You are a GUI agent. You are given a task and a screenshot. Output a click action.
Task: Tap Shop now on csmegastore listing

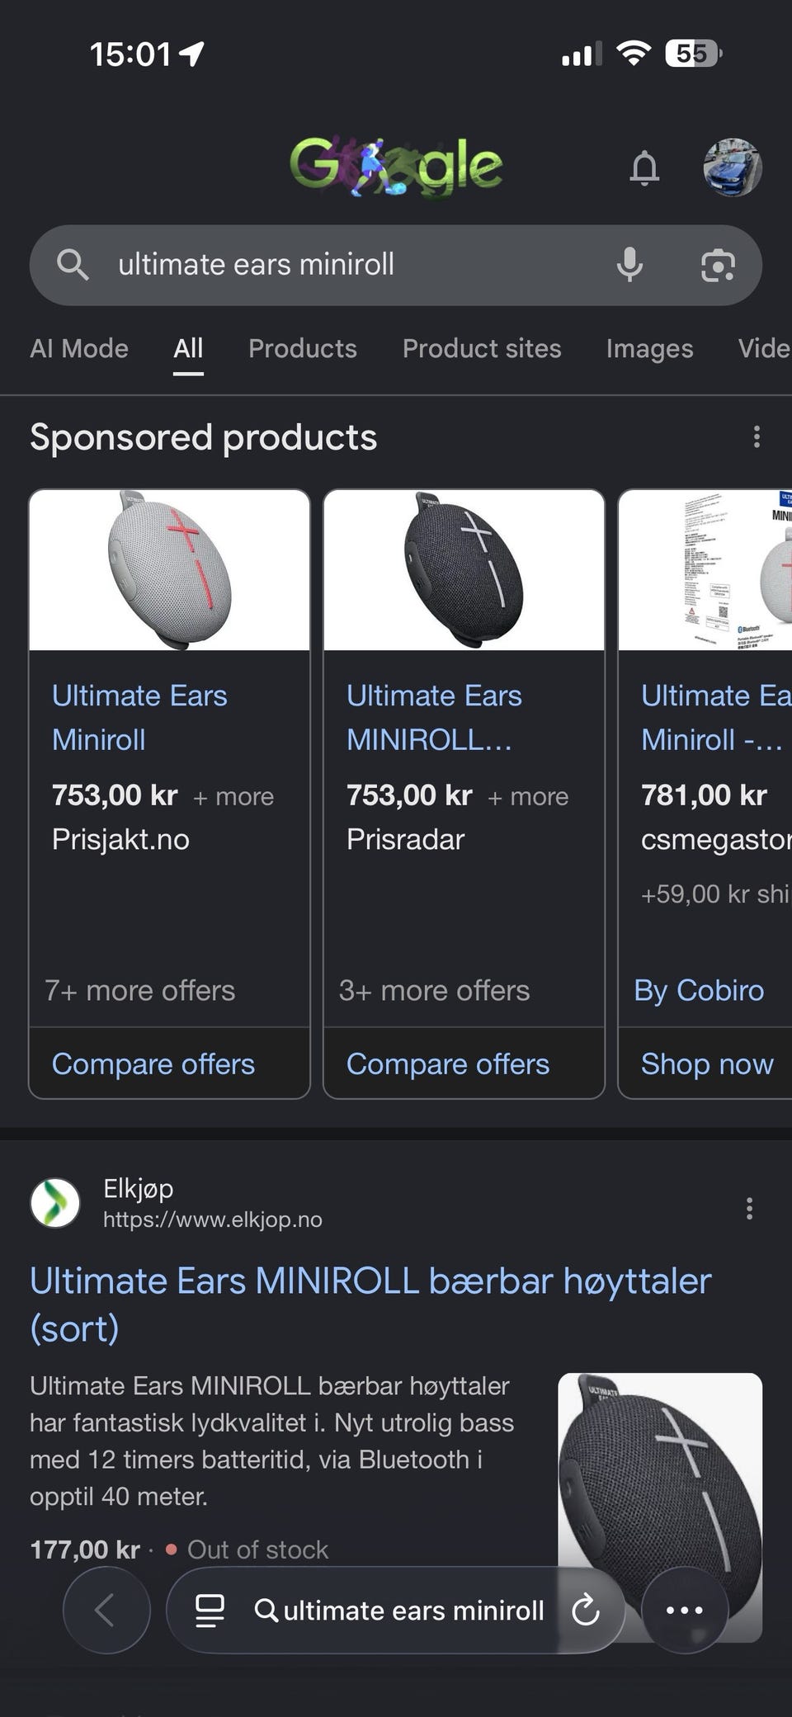pos(707,1064)
